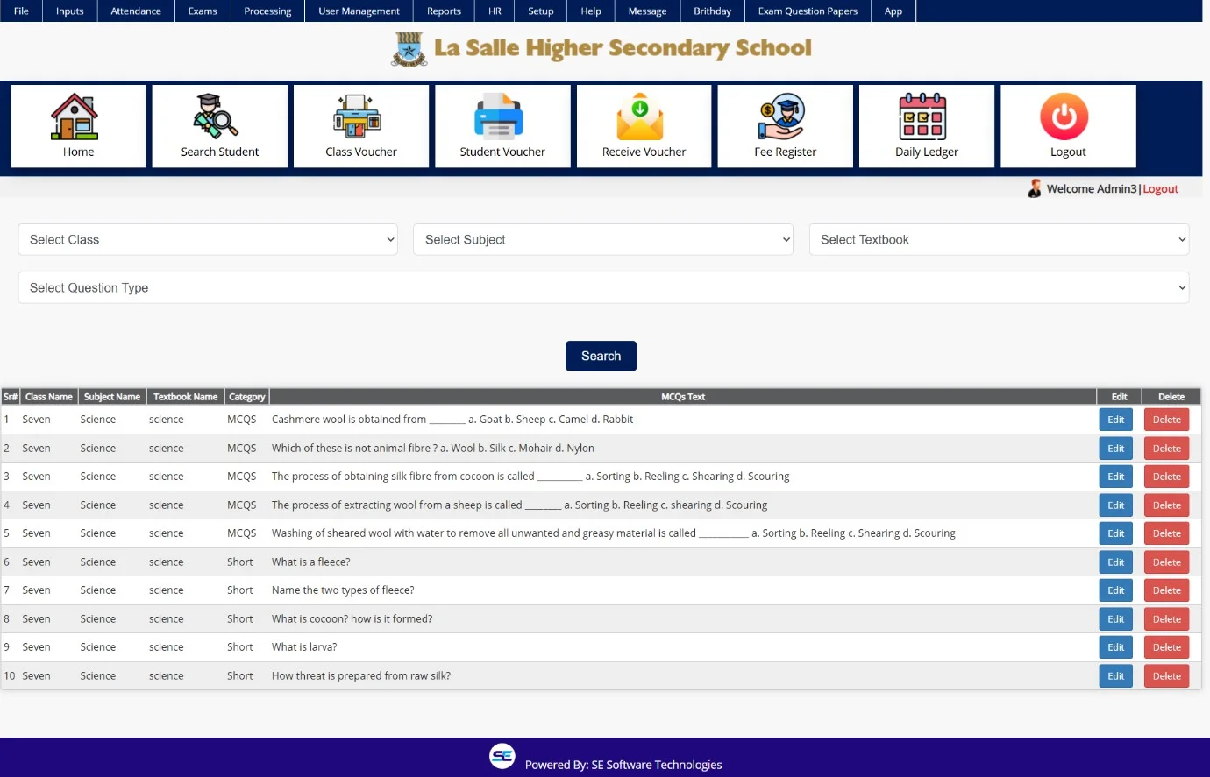Click the Search button
Viewport: 1210px width, 777px height.
[601, 356]
